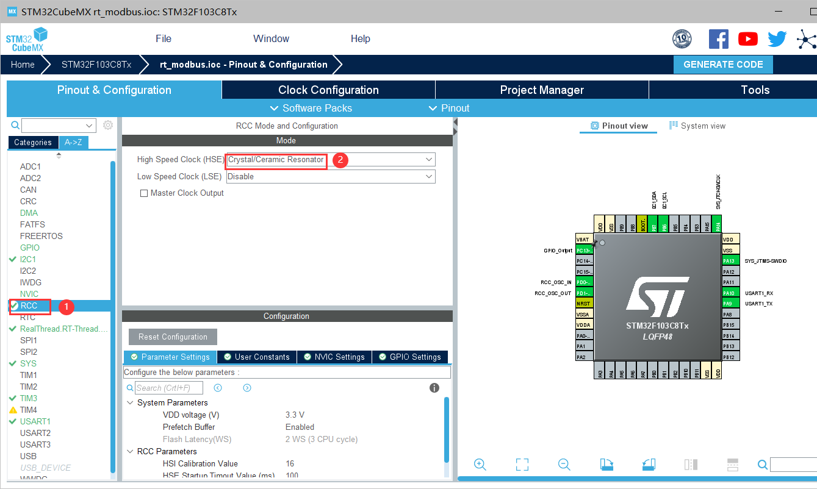Click the STM32CubeMX logo

(x=27, y=39)
